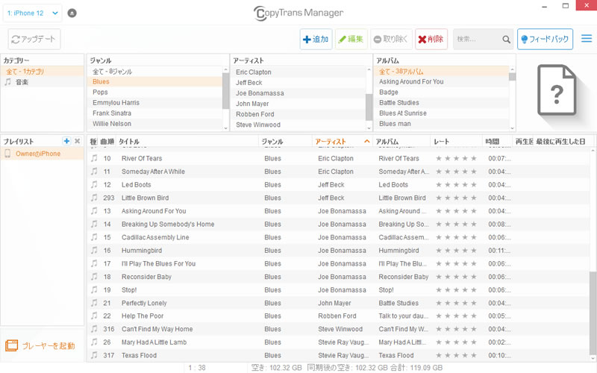Select I'll Play The Blues For You title
The width and height of the screenshot is (597, 373).
click(158, 263)
